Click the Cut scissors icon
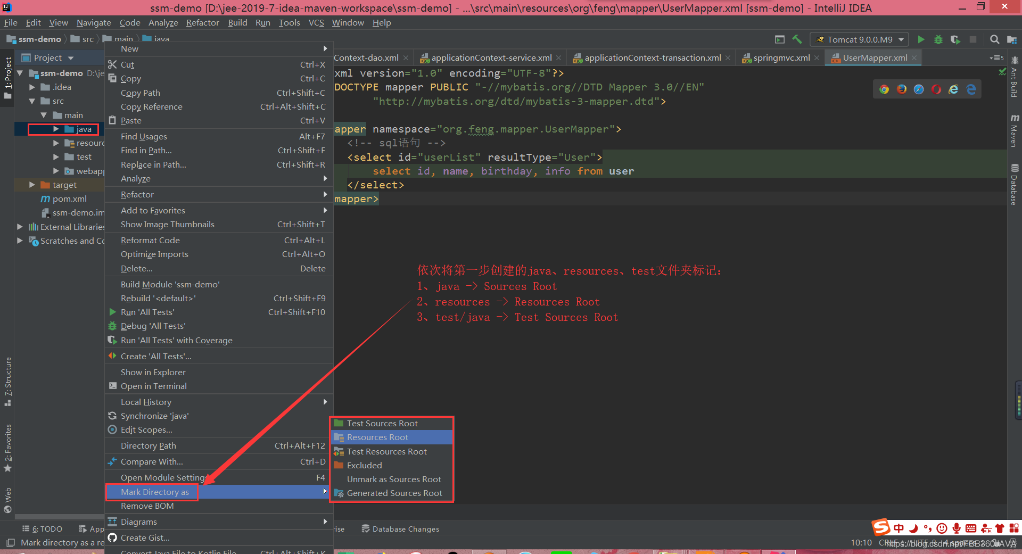 (112, 64)
